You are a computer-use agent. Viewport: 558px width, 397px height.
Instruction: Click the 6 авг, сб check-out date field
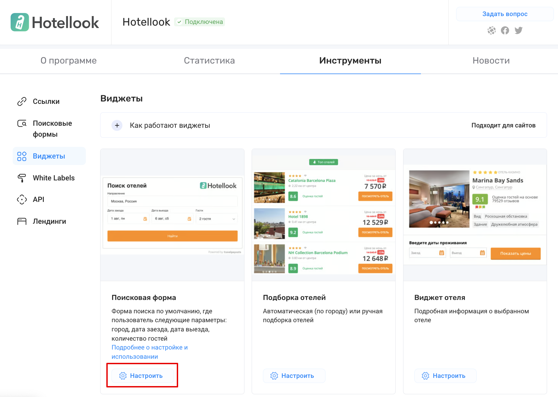[x=172, y=219]
